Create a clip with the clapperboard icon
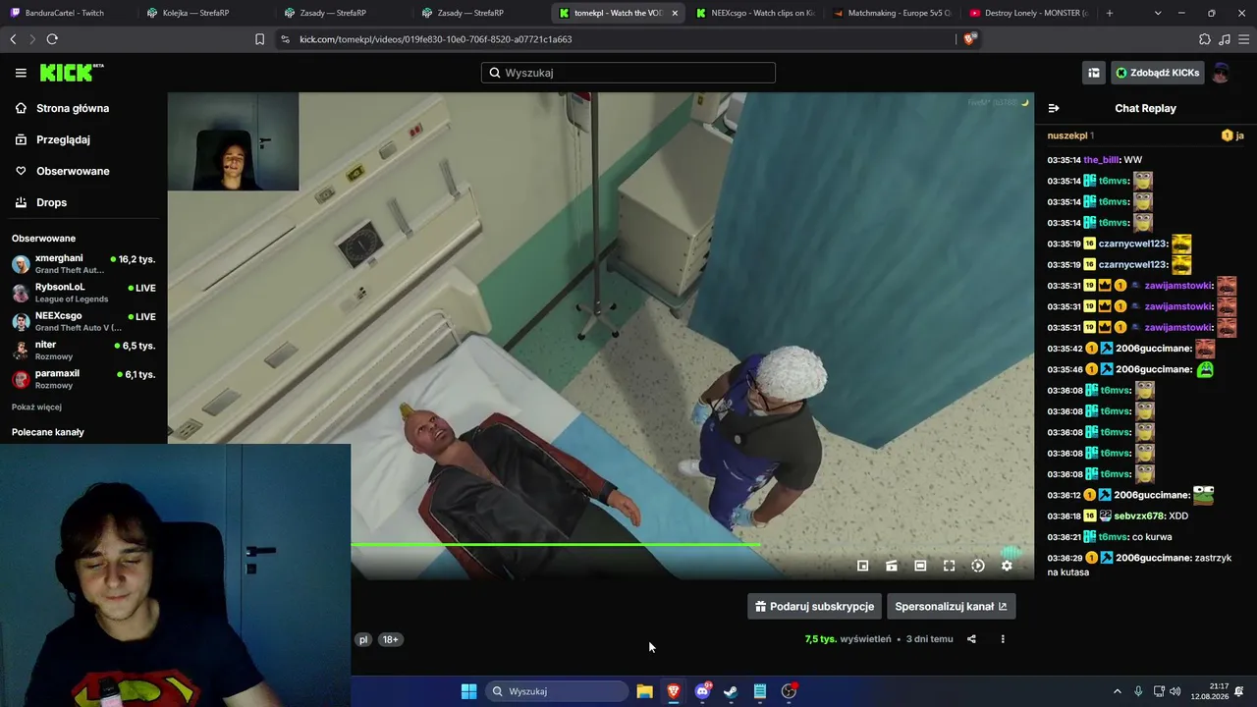Viewport: 1257px width, 707px height. click(892, 566)
